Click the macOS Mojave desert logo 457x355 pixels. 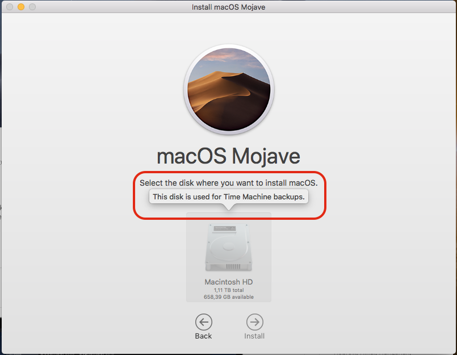tap(229, 90)
